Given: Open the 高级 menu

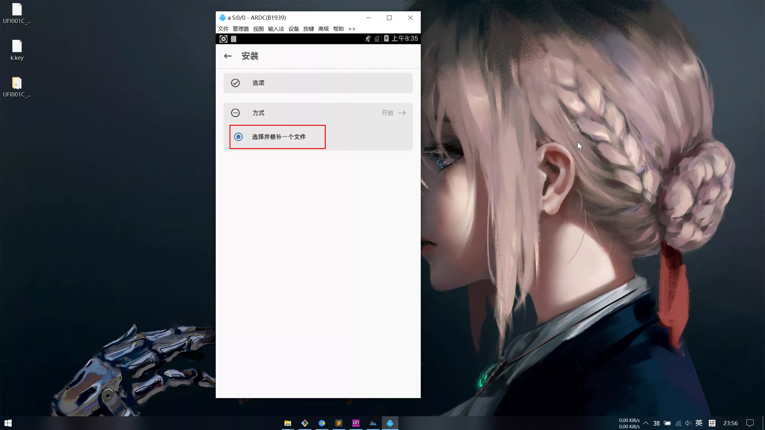Looking at the screenshot, I should click(x=323, y=29).
